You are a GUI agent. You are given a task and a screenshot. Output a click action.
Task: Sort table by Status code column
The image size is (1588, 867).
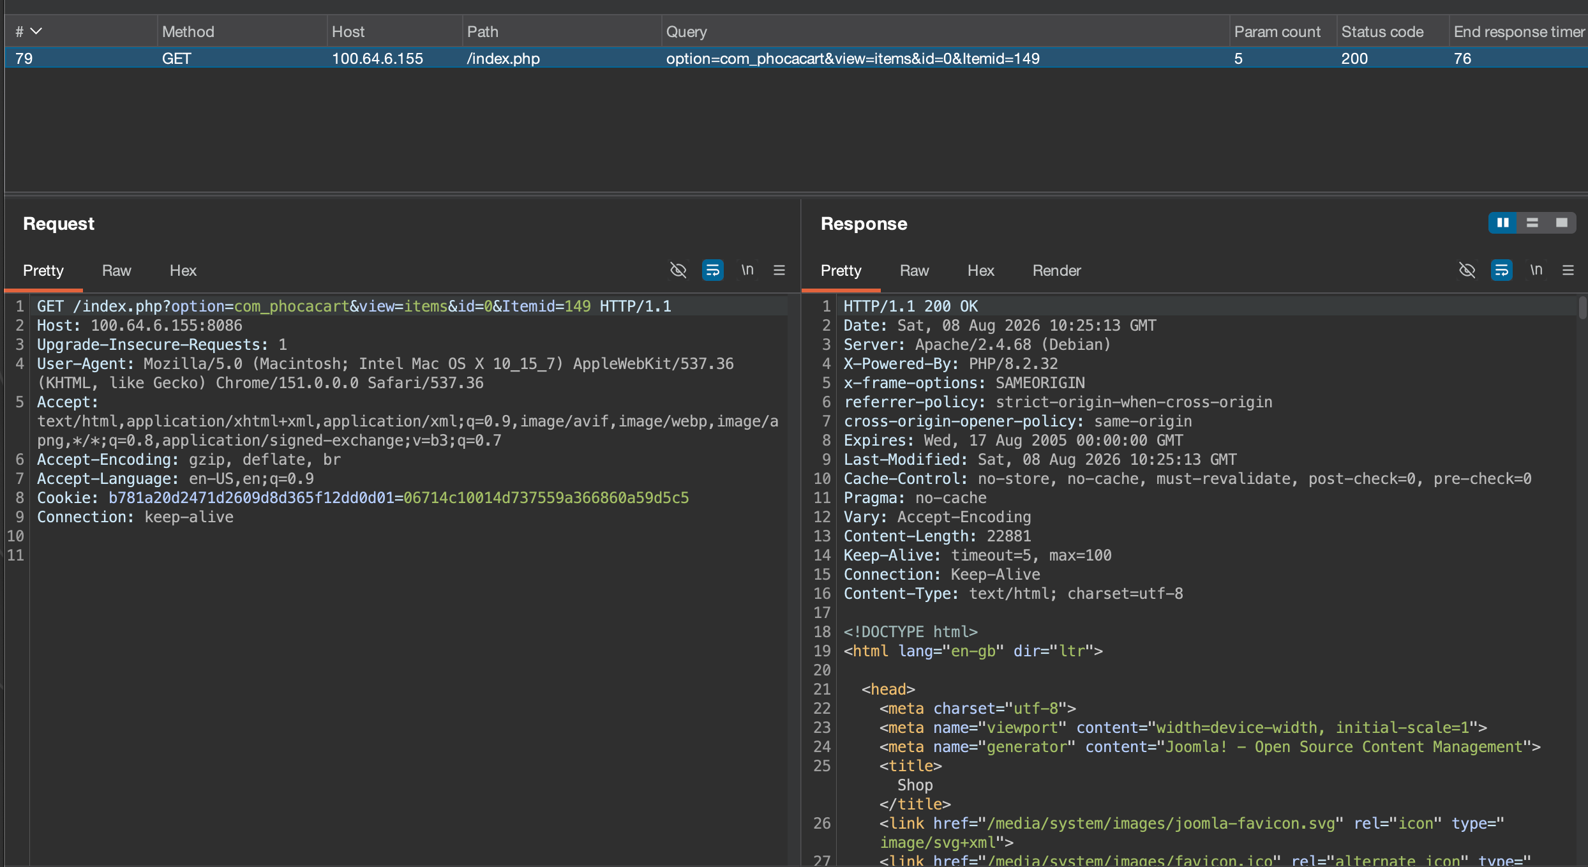pyautogui.click(x=1393, y=31)
